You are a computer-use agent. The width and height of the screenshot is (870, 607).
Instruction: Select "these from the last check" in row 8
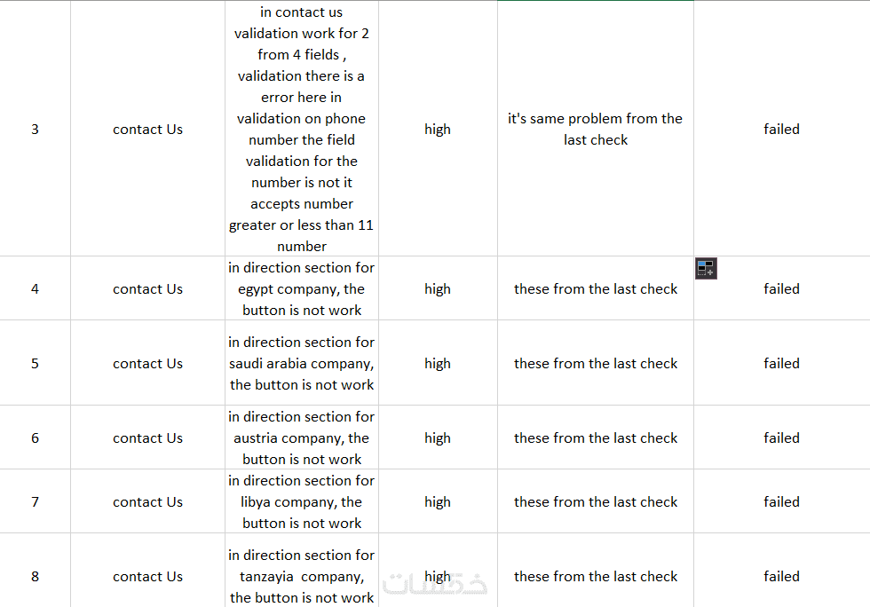pos(595,577)
